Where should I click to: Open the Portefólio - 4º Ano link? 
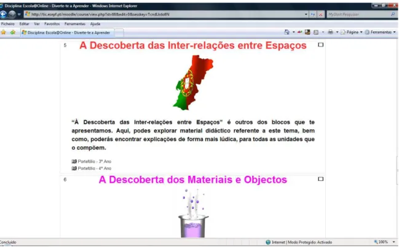point(95,169)
